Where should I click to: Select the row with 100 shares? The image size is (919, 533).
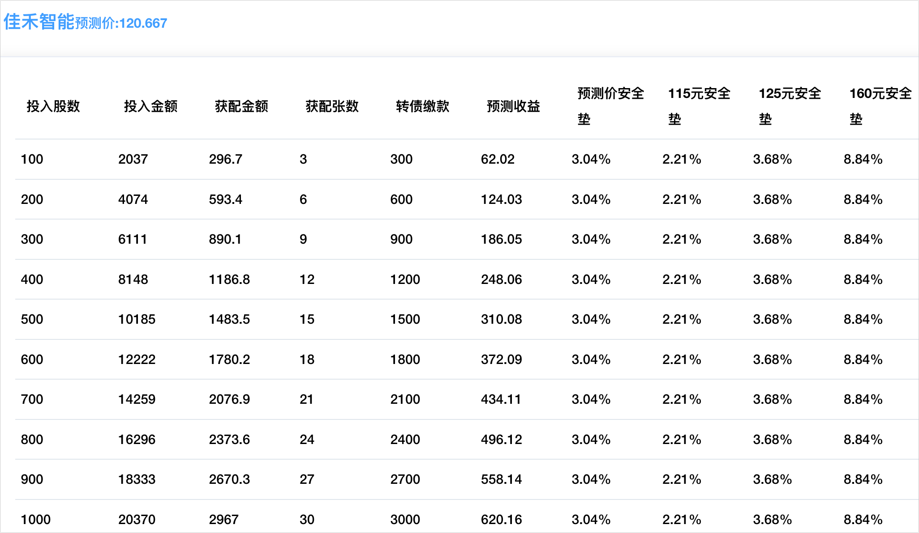tap(32, 159)
